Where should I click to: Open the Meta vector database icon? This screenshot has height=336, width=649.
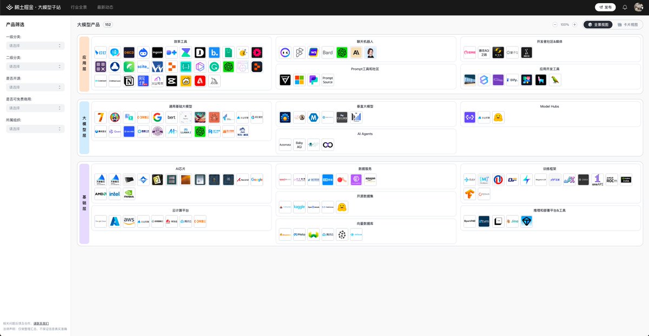click(299, 235)
